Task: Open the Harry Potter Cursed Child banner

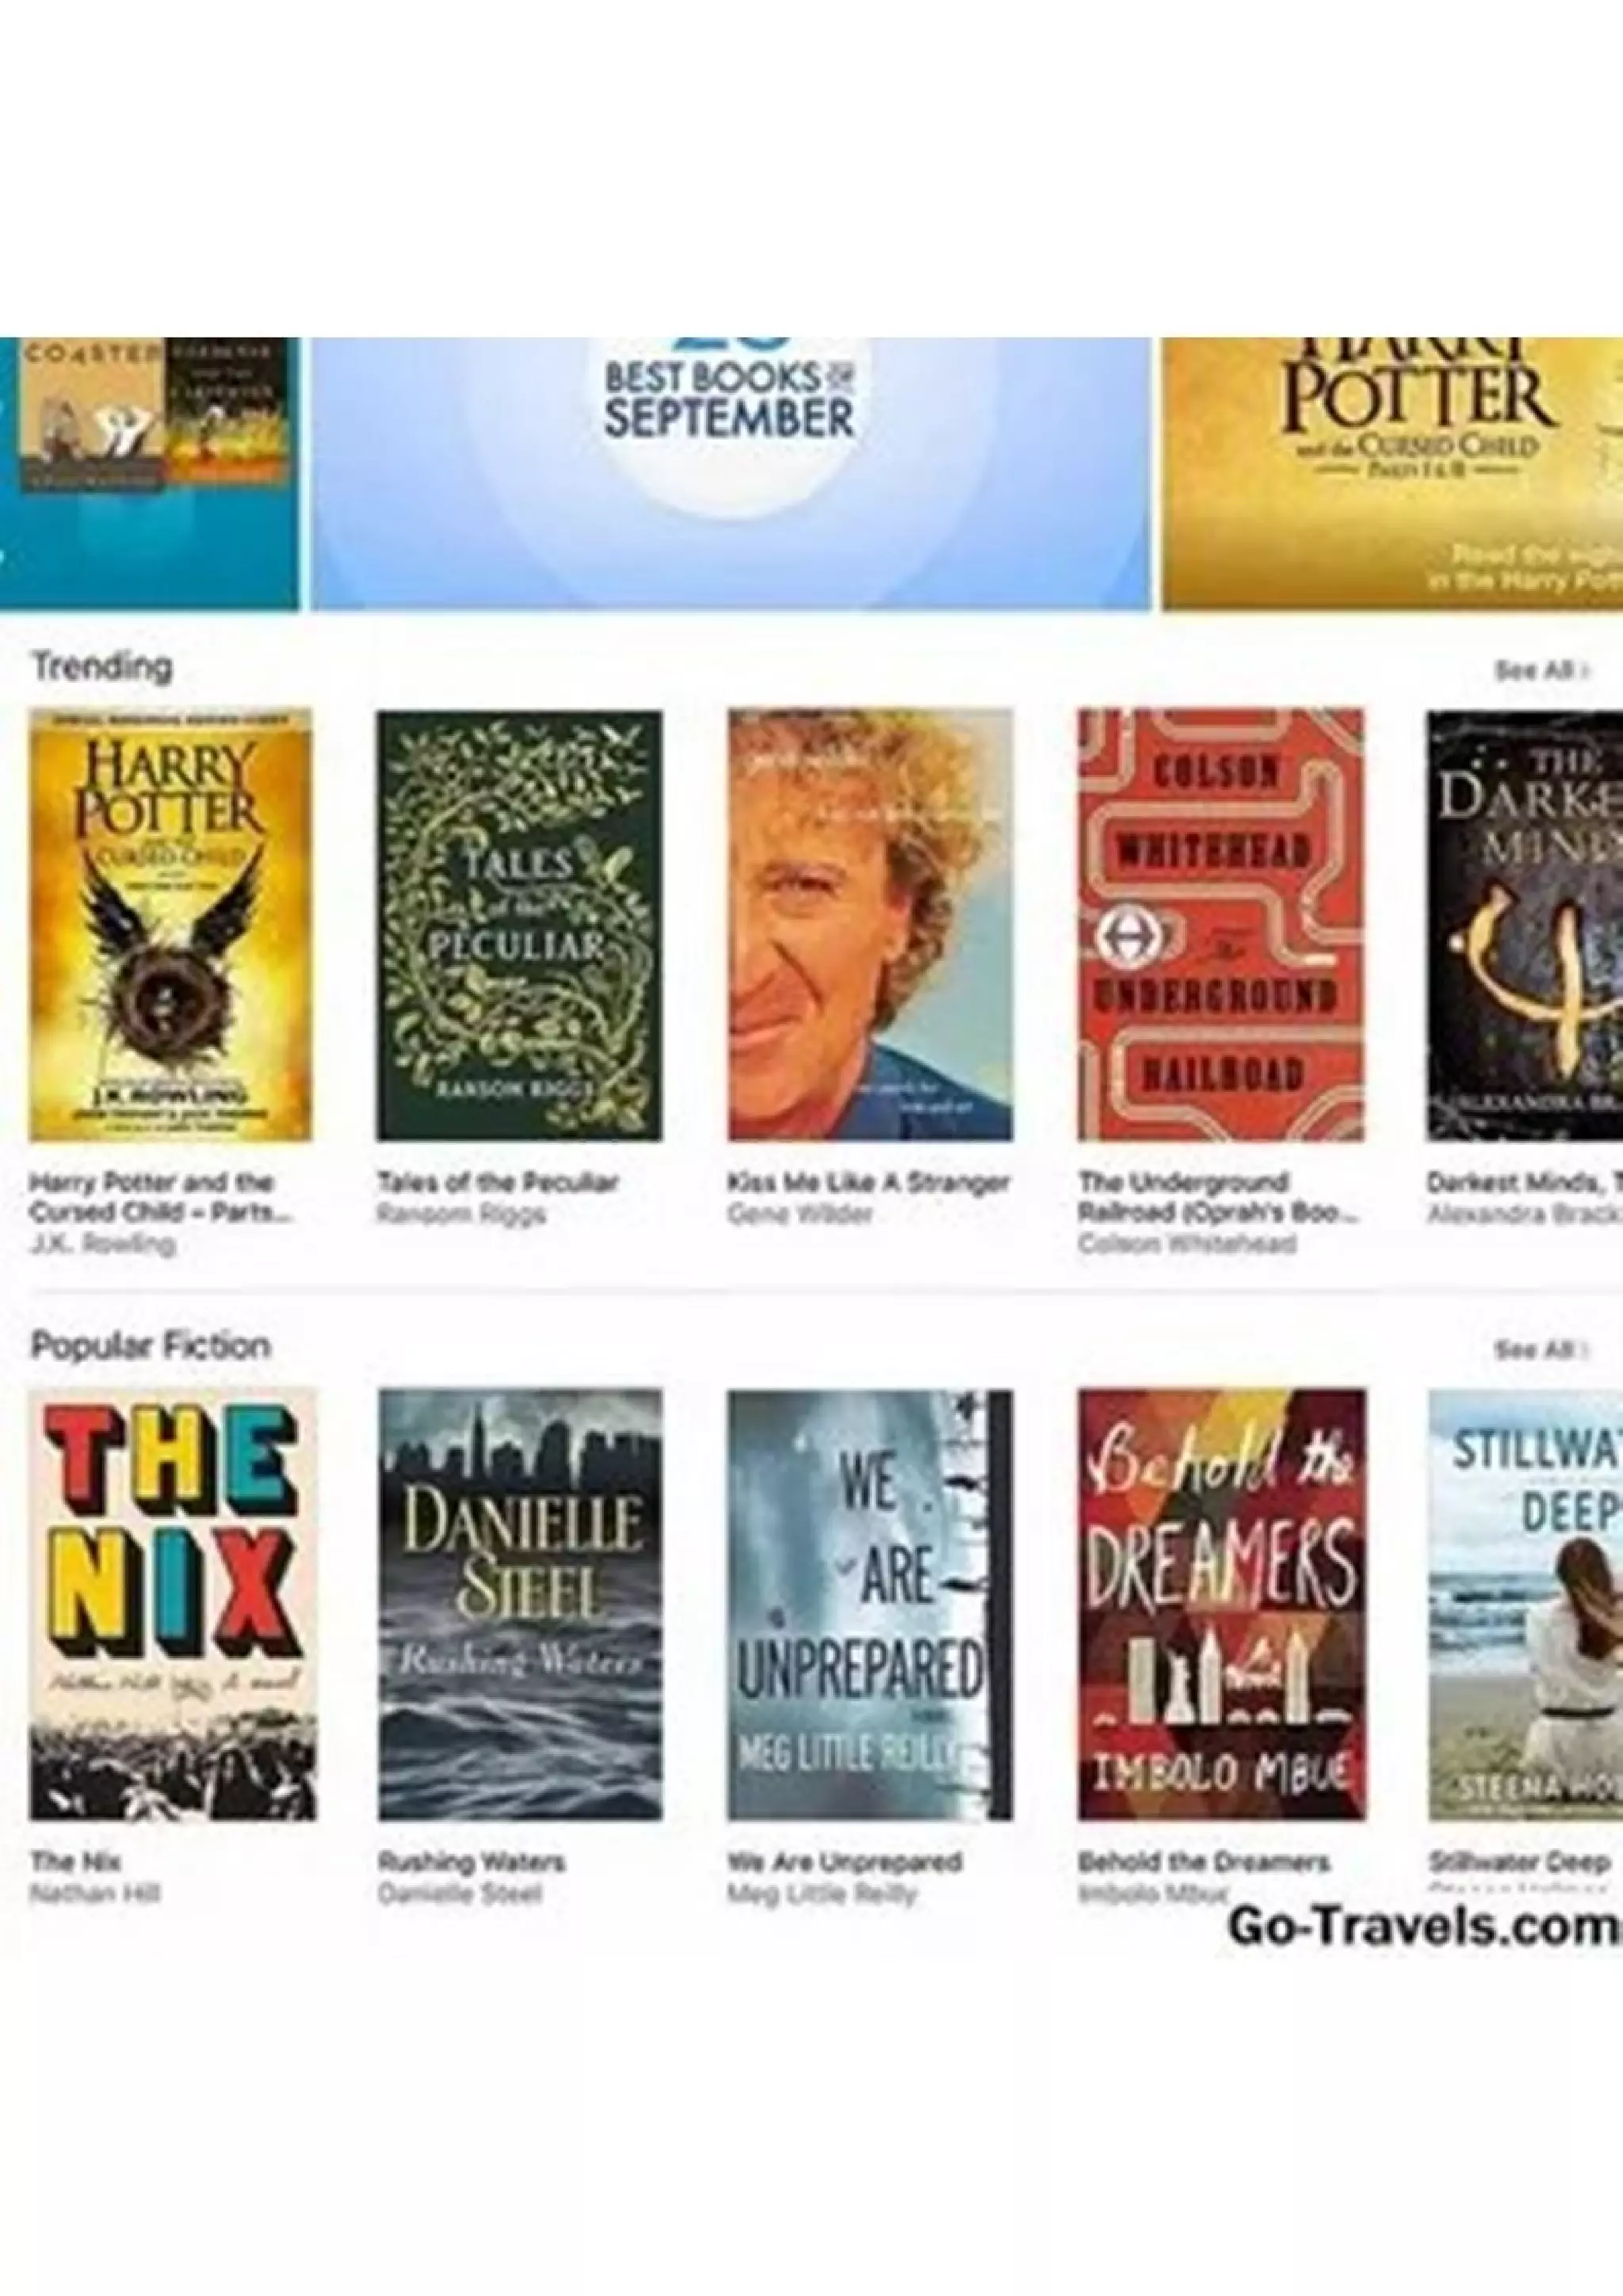Action: (1392, 473)
